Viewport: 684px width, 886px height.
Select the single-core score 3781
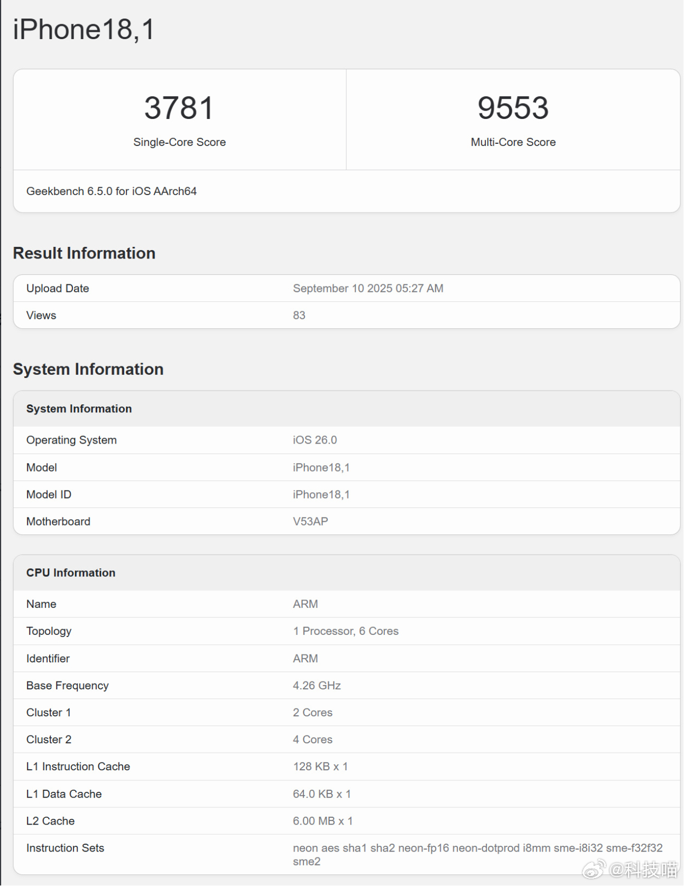point(179,108)
